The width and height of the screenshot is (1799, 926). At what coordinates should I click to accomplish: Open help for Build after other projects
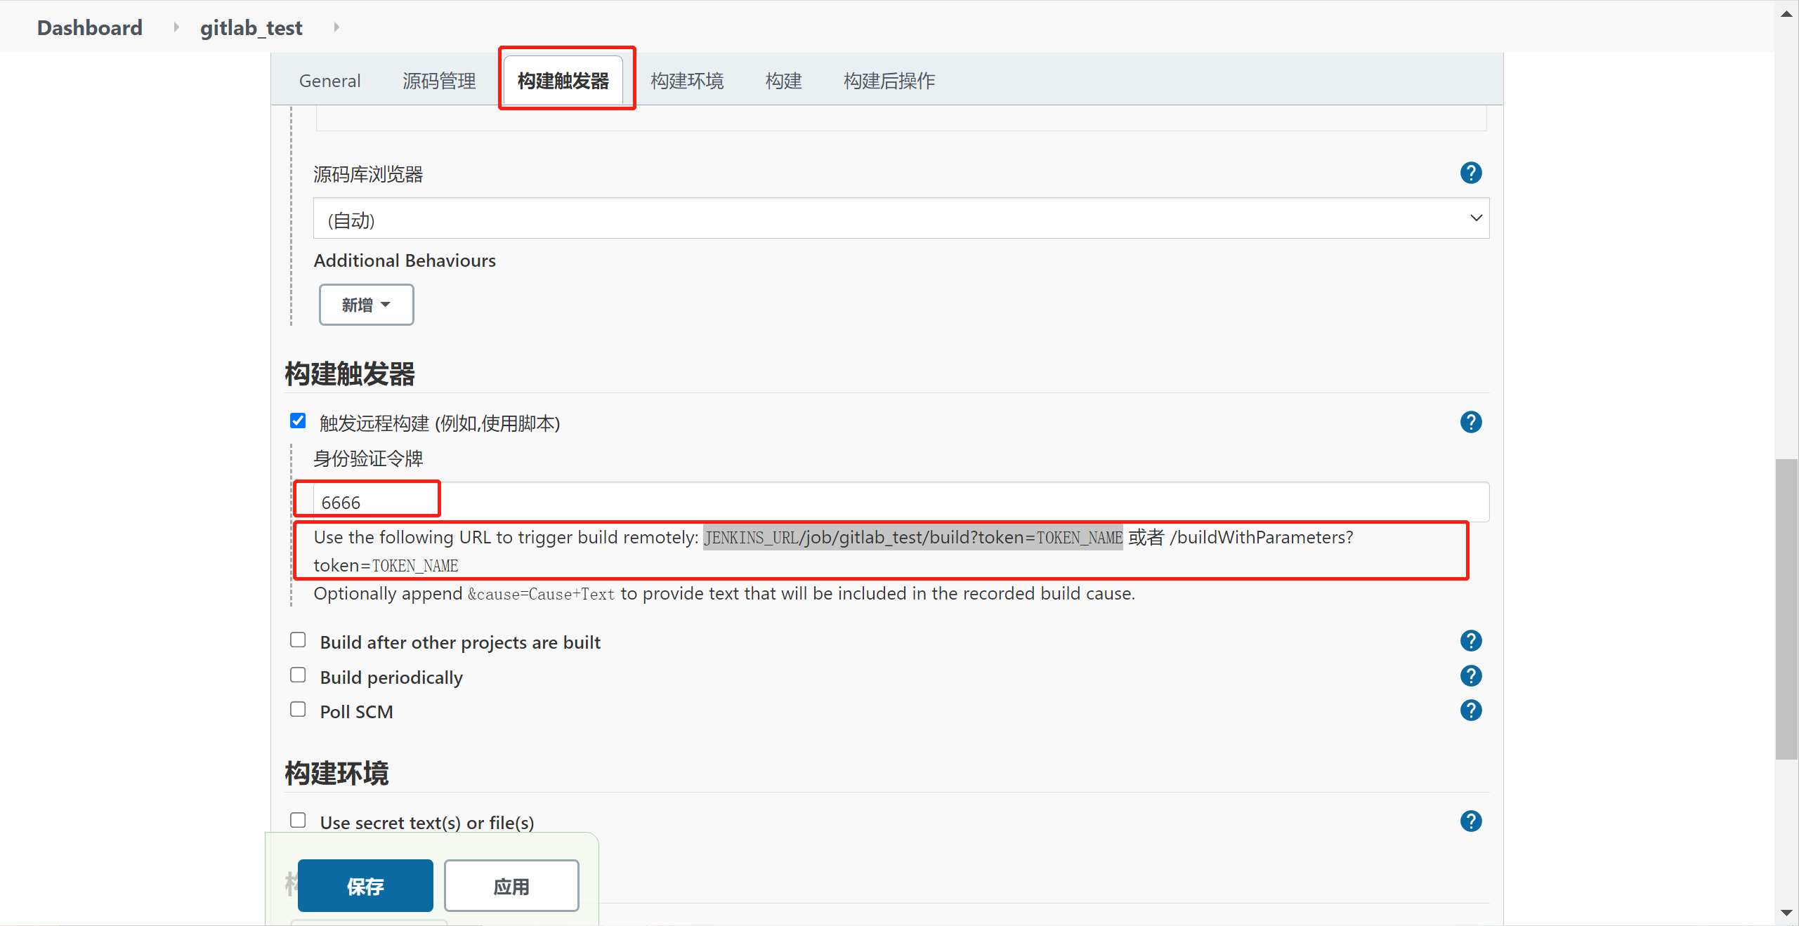tap(1470, 640)
